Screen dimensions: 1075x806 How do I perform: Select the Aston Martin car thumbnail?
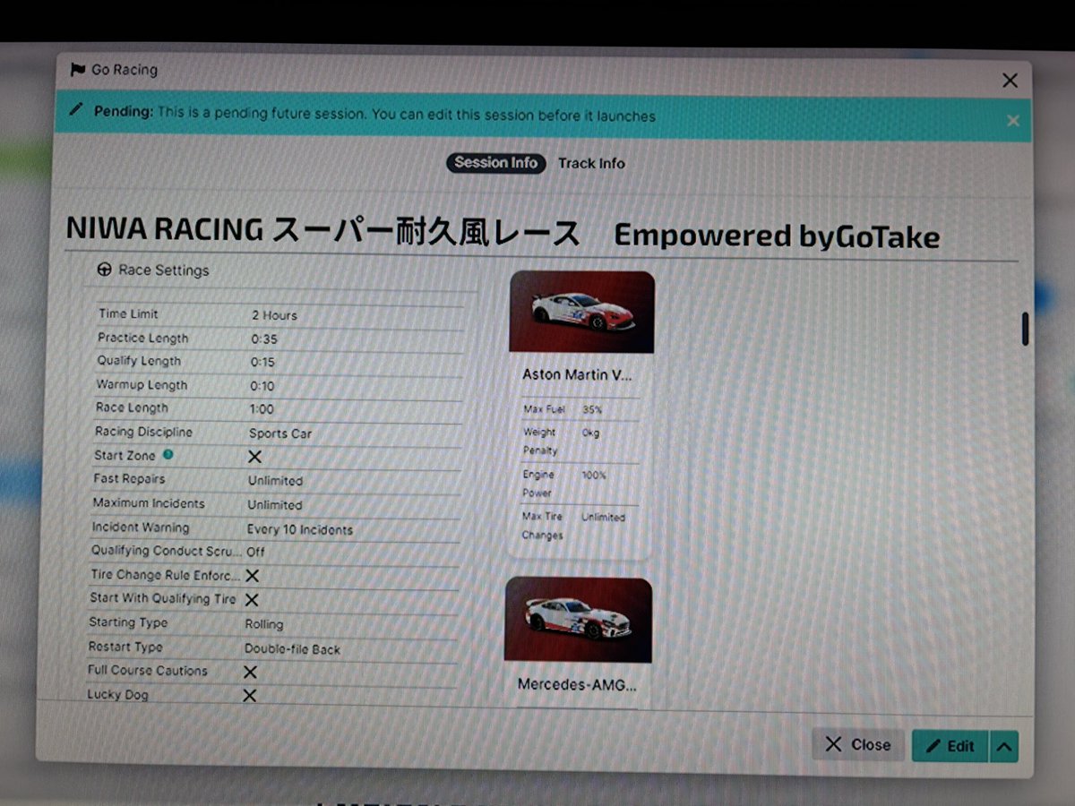(x=581, y=312)
